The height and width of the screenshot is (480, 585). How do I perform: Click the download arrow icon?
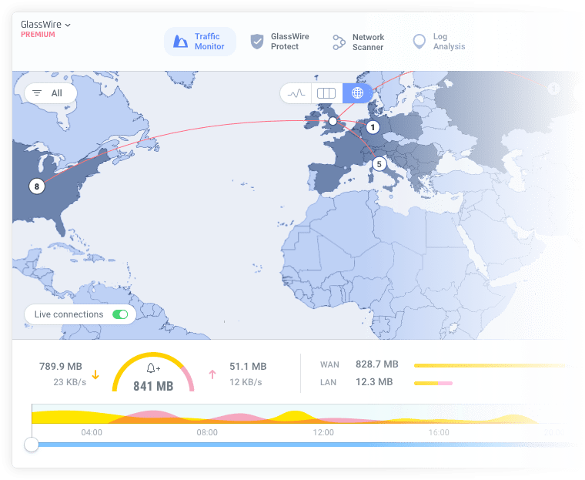(x=95, y=374)
